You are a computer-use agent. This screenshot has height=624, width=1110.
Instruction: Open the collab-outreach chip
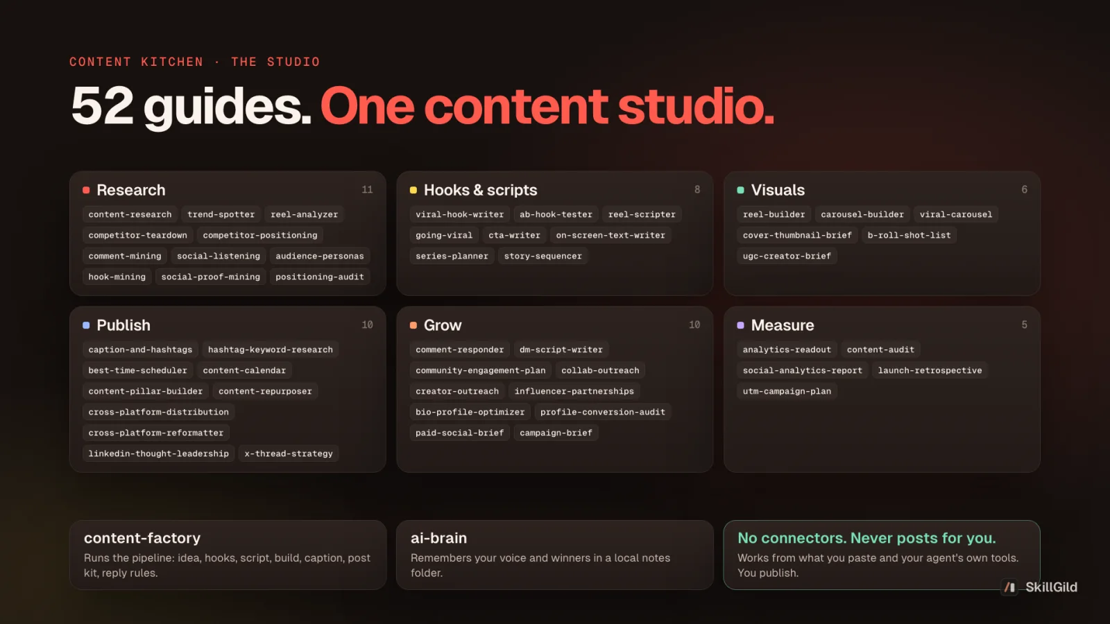600,370
